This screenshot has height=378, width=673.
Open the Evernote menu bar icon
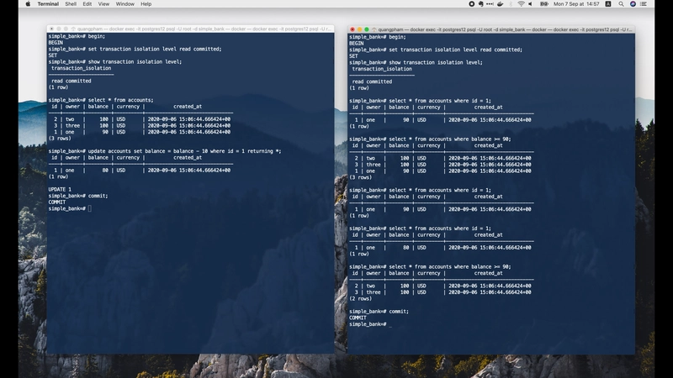480,4
